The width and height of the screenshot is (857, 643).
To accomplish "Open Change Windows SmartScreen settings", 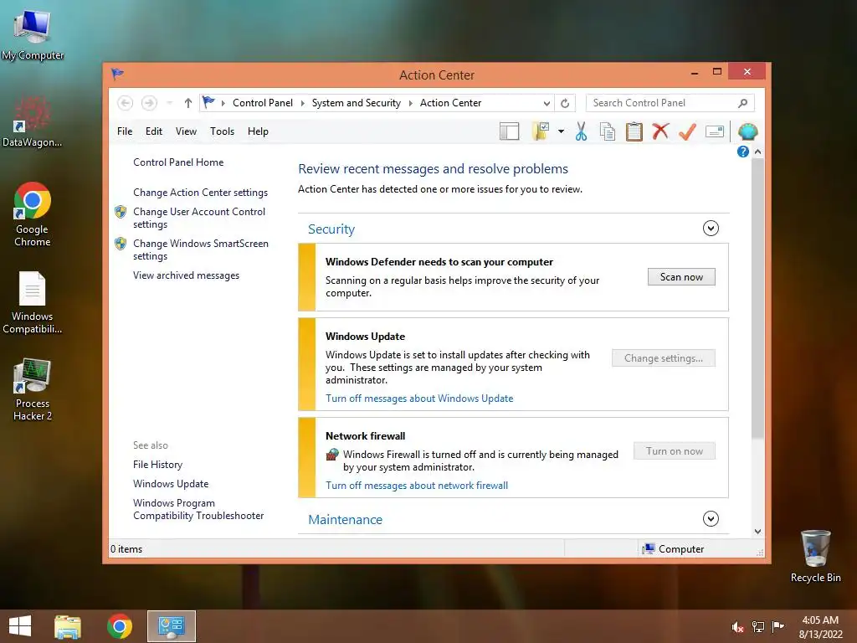I will click(201, 249).
